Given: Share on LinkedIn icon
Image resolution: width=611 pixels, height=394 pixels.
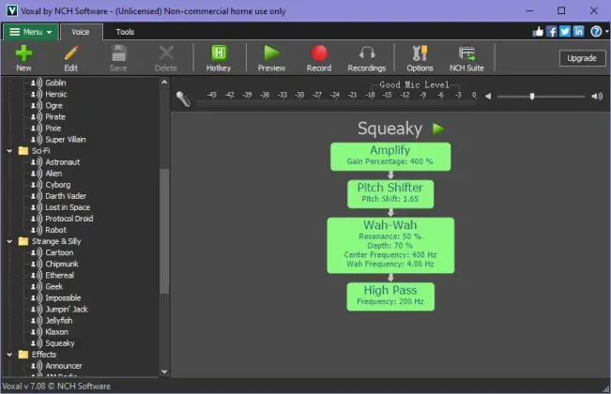Looking at the screenshot, I should pyautogui.click(x=579, y=32).
